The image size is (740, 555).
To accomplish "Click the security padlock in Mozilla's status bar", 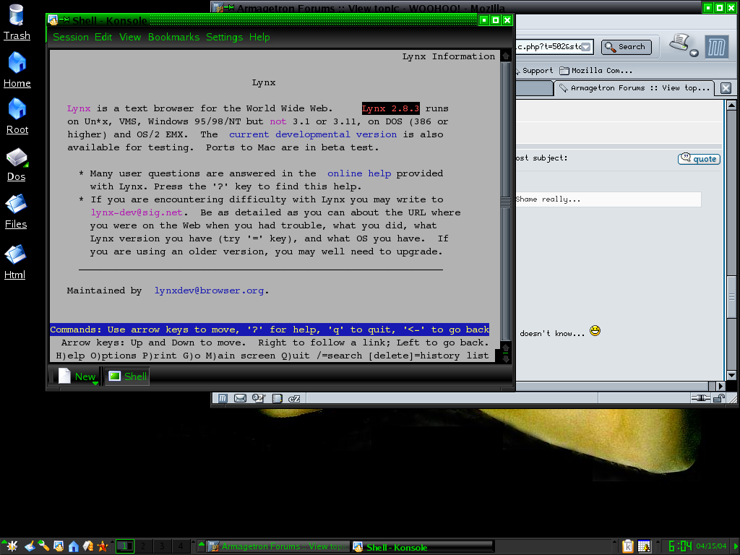I will (719, 398).
